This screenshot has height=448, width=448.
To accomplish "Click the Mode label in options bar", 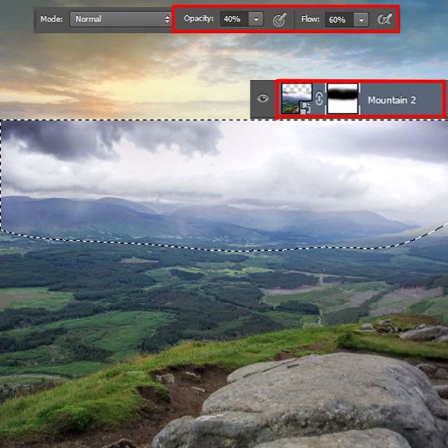I will (x=52, y=19).
